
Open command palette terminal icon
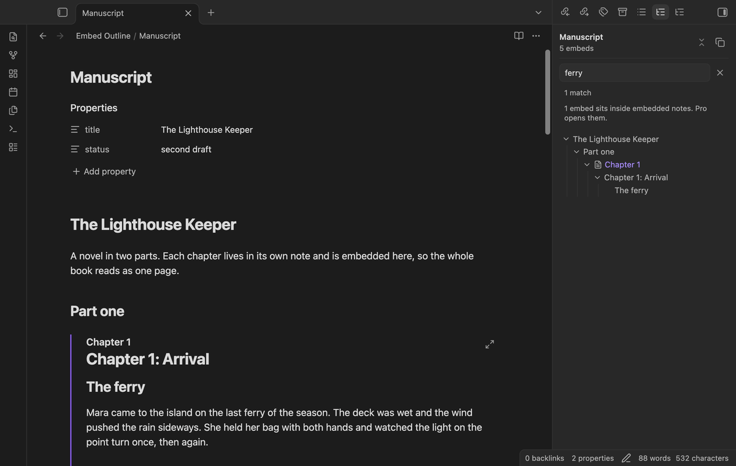[x=13, y=129]
